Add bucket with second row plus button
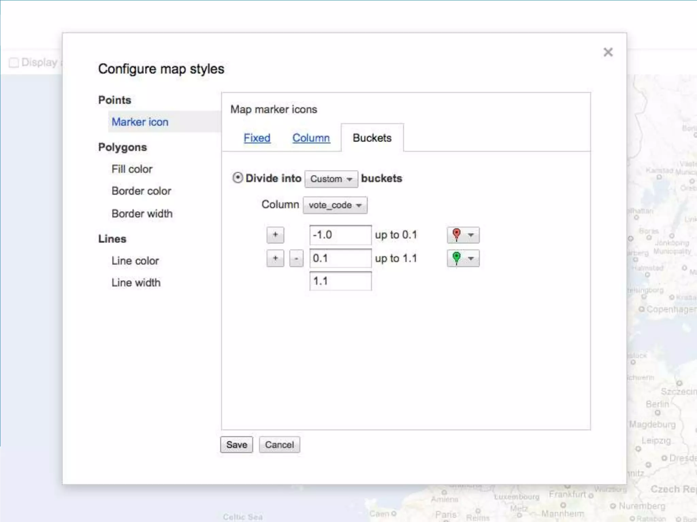 [x=275, y=259]
